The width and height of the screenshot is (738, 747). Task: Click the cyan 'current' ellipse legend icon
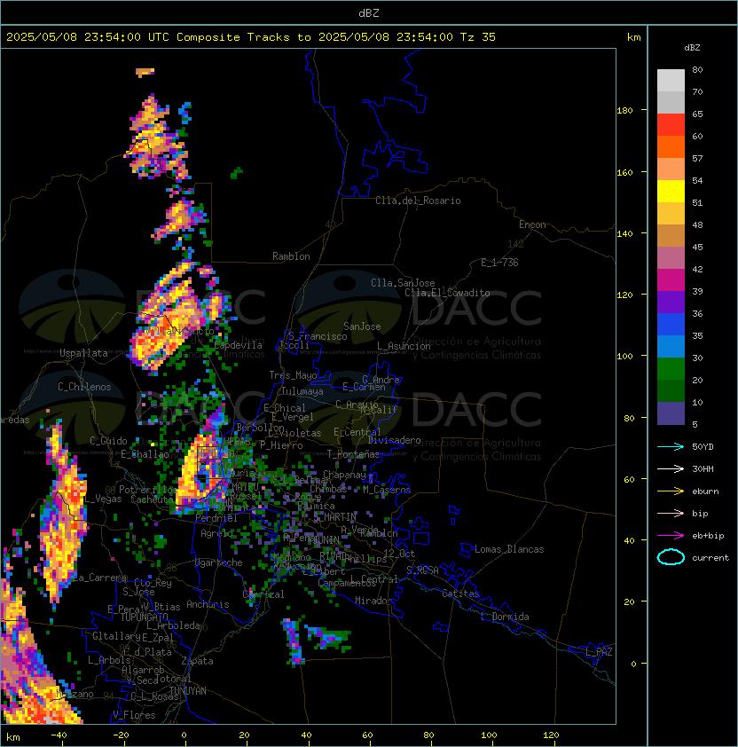pyautogui.click(x=671, y=557)
